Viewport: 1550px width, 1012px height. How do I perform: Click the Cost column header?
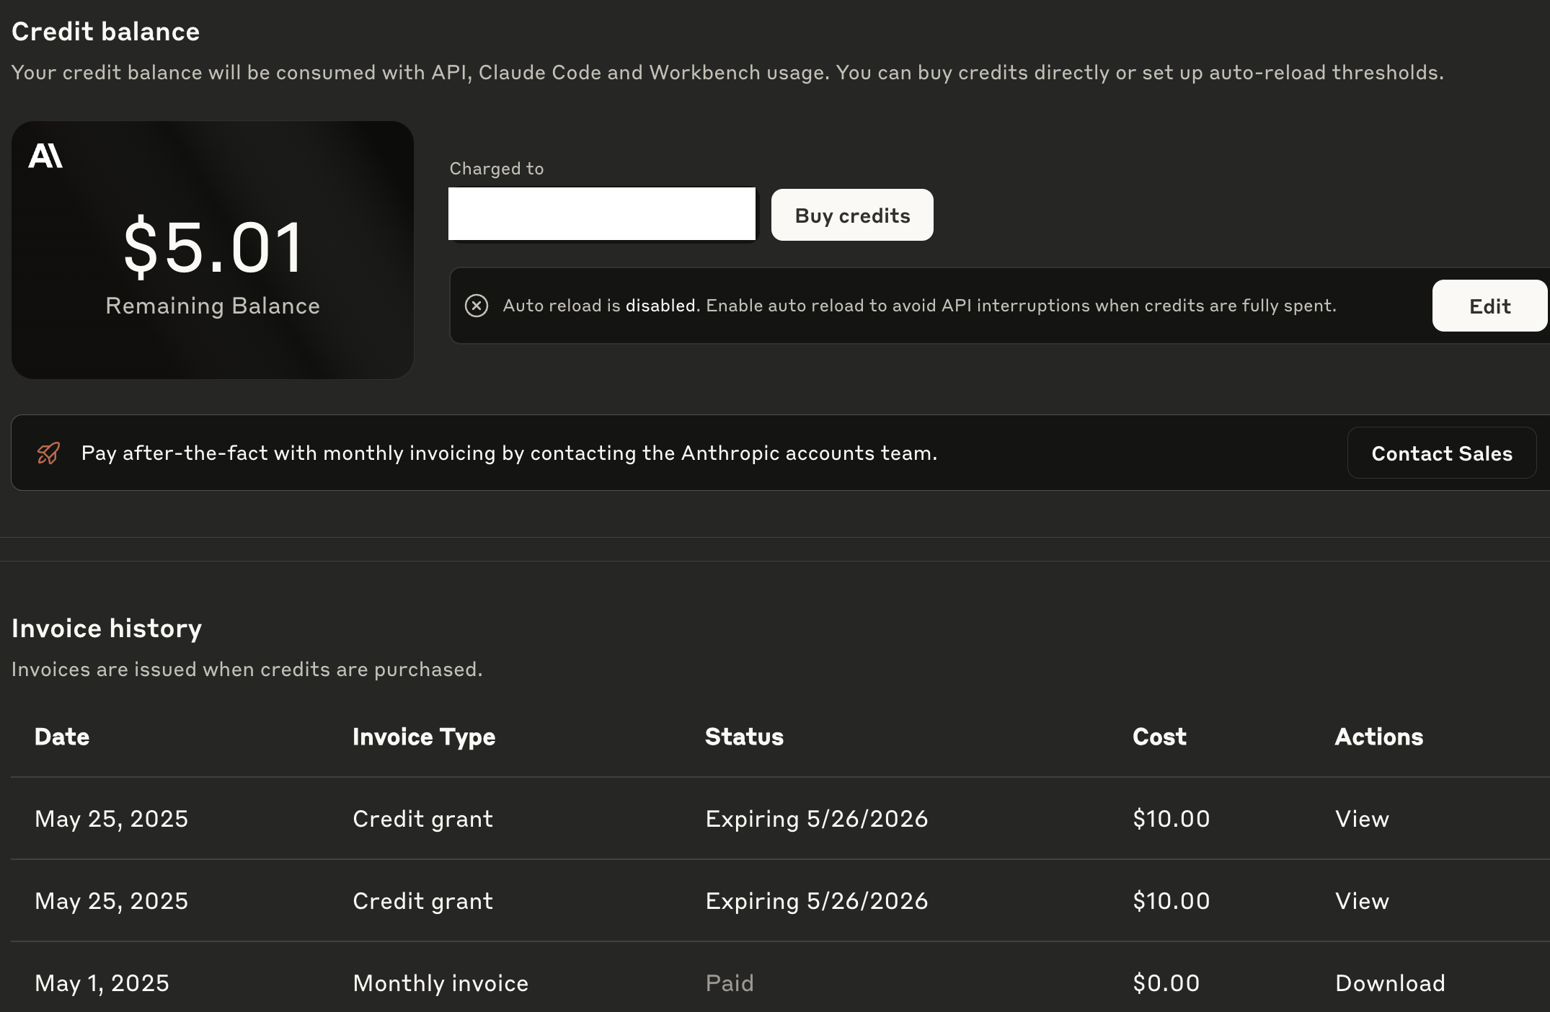tap(1159, 737)
